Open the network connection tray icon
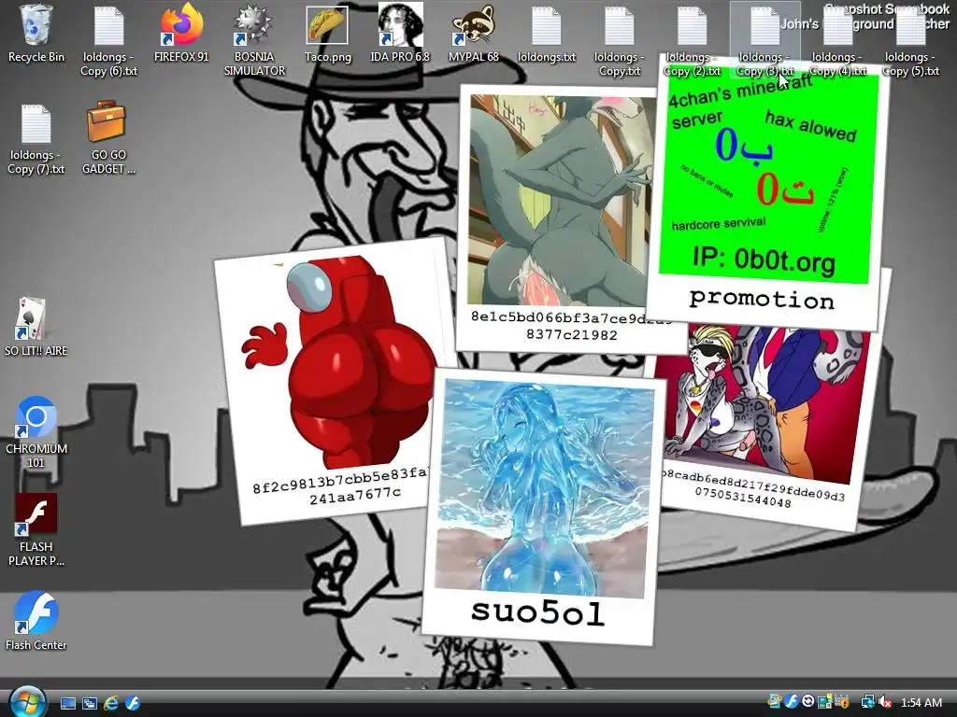This screenshot has height=717, width=957. pyautogui.click(x=867, y=702)
